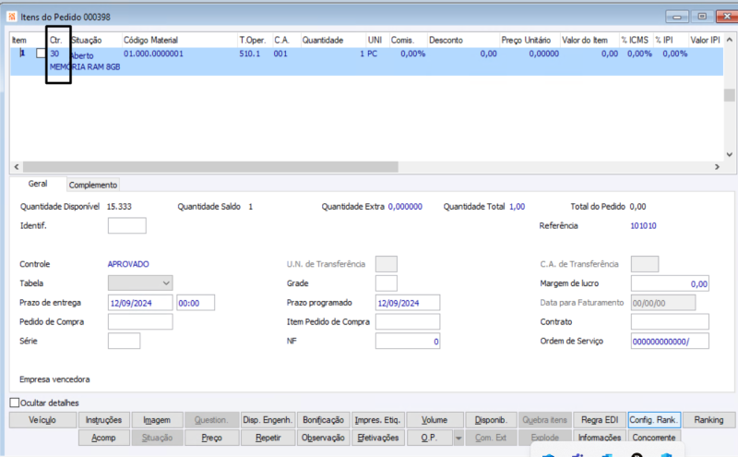Click Impres. Etiq. button
738x457 pixels.
(377, 420)
